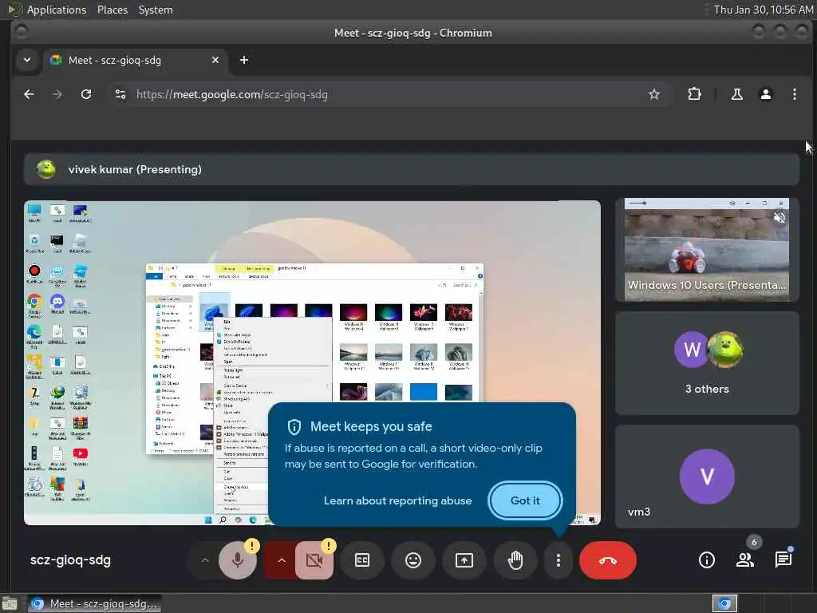Click show desktop icon in bottom panel
Screen dimensions: 817x613
click(x=10, y=603)
